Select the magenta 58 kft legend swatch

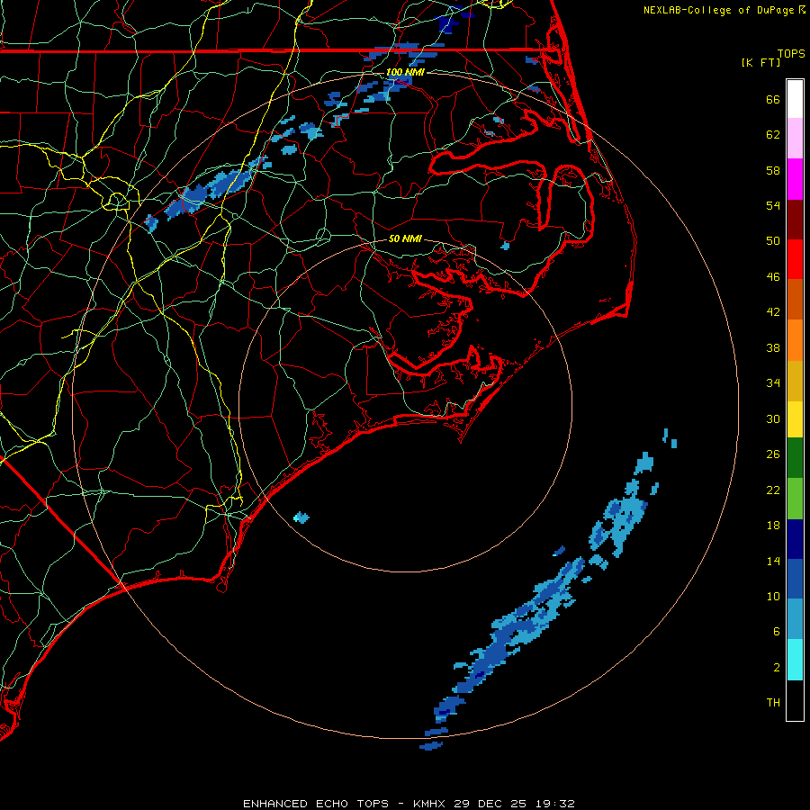click(x=795, y=179)
